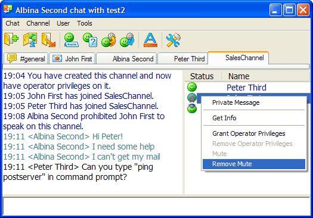Switch to the John First tab
Screen dimensions: 313x218
pyautogui.click(x=72, y=58)
